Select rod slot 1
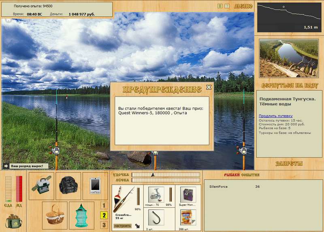The image size is (324, 232). point(104,206)
